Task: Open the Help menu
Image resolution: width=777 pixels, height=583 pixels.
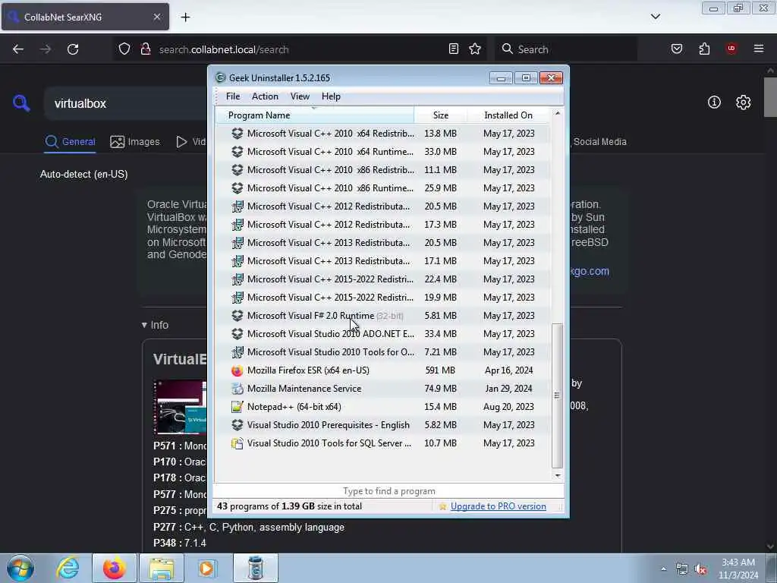Action: [x=331, y=96]
